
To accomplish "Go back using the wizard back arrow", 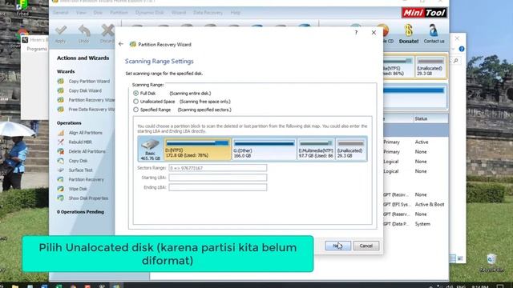I will 121,44.
